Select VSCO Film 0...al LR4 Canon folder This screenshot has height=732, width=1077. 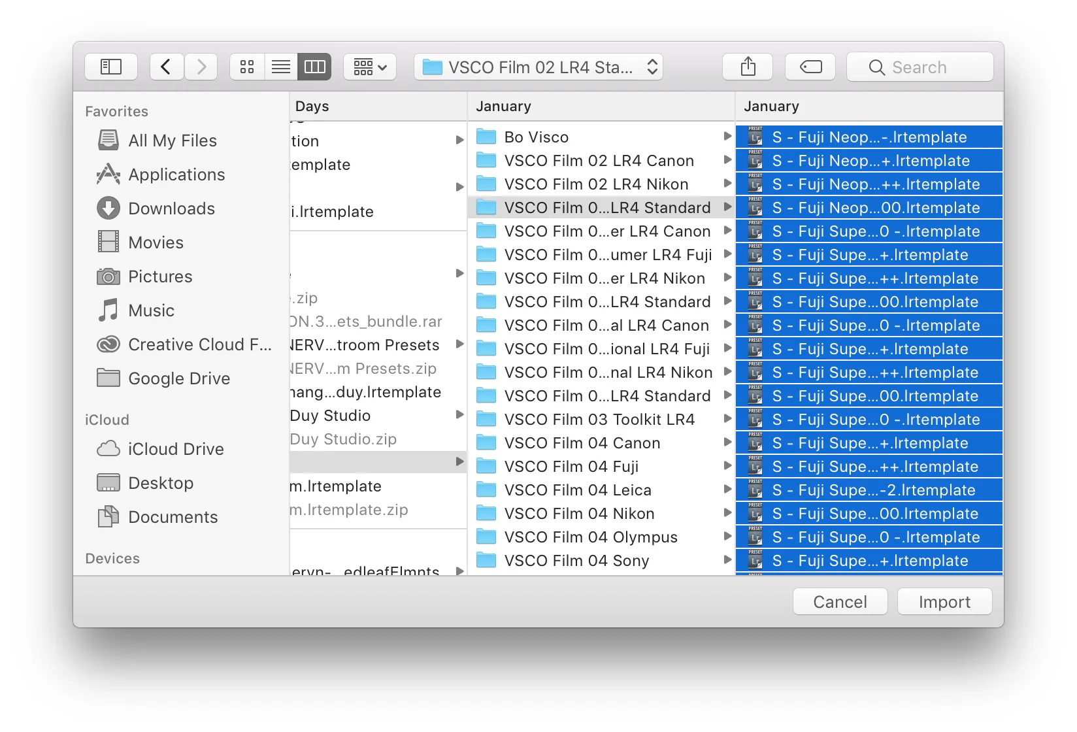[x=601, y=325]
